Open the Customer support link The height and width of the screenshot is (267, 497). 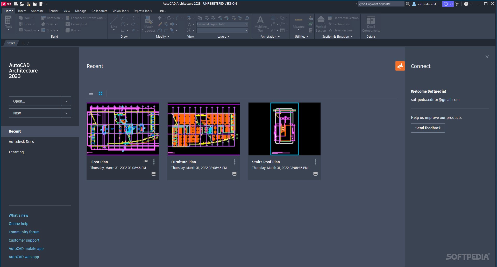24,240
